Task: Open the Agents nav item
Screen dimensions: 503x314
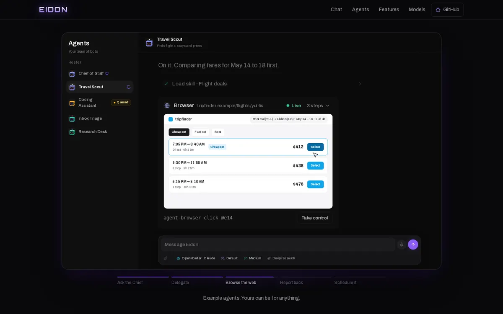Action: tap(360, 10)
